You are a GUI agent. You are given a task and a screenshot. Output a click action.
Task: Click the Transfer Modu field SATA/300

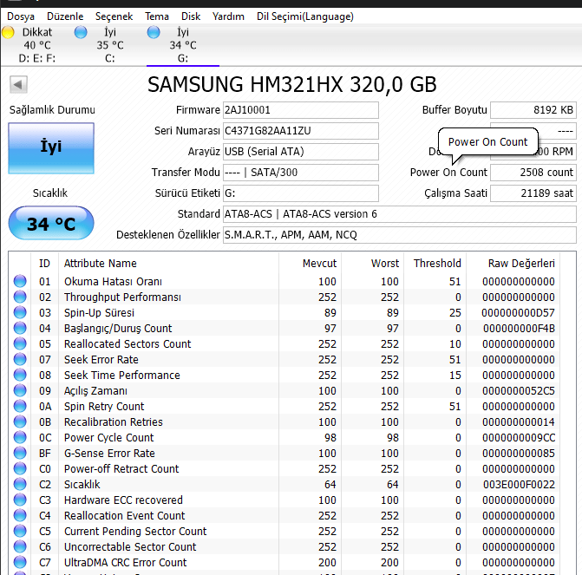(301, 173)
